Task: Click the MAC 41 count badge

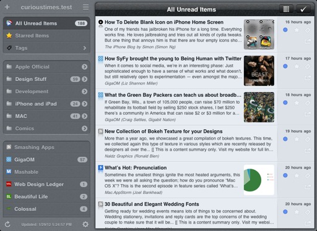Action: (x=75, y=116)
